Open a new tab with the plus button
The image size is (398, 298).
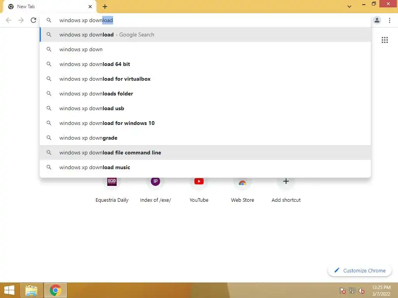(105, 7)
